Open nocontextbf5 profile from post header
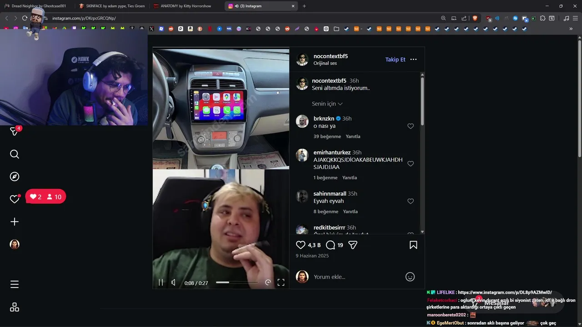This screenshot has width=582, height=327. [331, 56]
